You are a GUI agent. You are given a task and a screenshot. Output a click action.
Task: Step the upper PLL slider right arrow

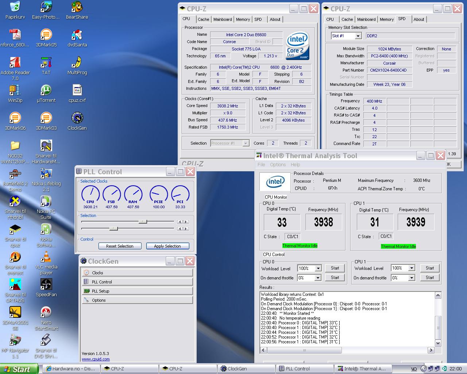pyautogui.click(x=186, y=222)
